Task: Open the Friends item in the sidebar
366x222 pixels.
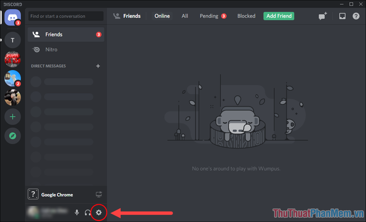Action: 66,35
